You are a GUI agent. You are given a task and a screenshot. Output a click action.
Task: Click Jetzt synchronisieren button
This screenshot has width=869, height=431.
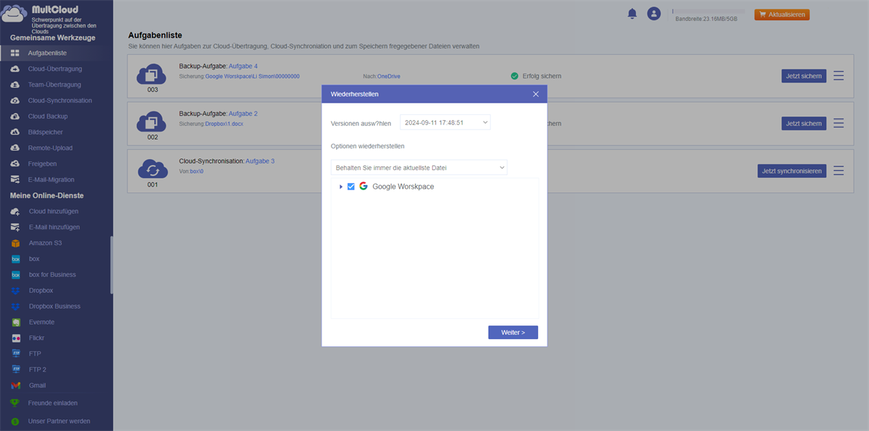[792, 171]
